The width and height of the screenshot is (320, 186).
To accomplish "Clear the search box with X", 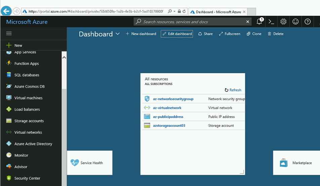I will coord(247,22).
